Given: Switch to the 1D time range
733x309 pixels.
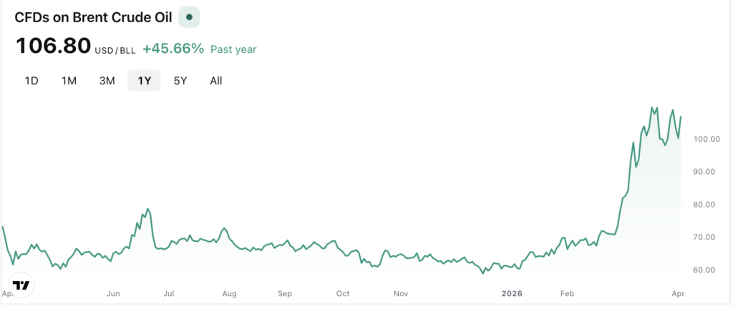Looking at the screenshot, I should (x=31, y=81).
